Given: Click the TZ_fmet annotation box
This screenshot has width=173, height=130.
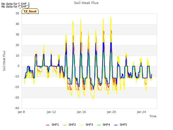Looking at the screenshot, I should [30, 11].
